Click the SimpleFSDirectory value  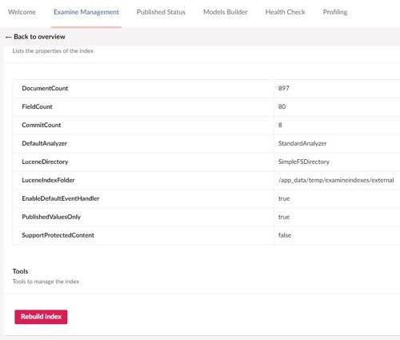click(304, 162)
